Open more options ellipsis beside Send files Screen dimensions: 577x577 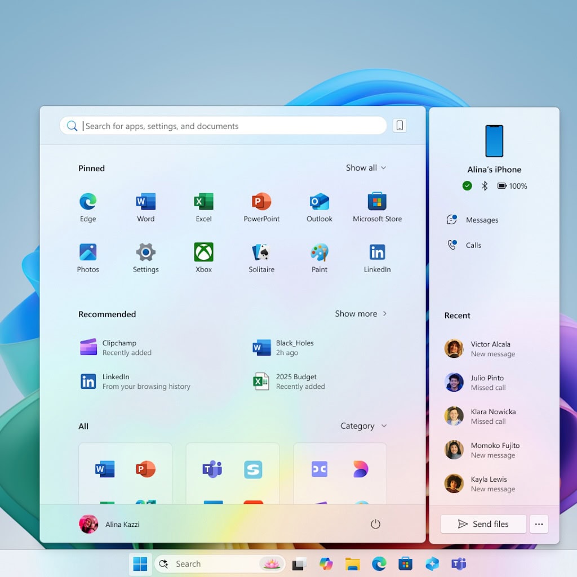click(x=539, y=524)
